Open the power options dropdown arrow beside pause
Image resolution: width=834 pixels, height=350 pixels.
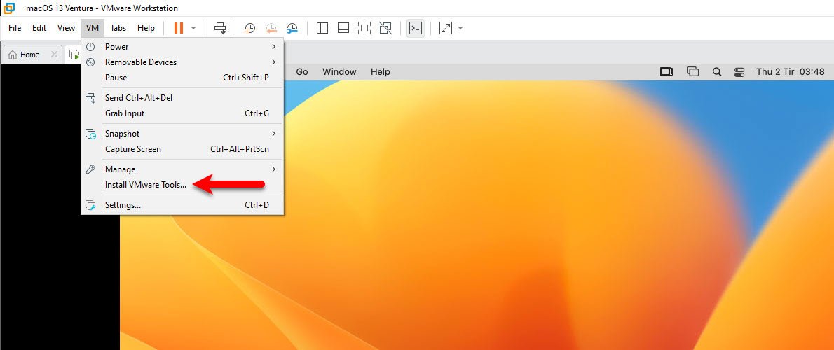coord(193,28)
